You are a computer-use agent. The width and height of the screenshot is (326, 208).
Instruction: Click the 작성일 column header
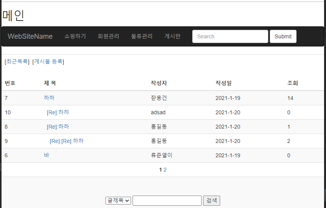coord(224,83)
